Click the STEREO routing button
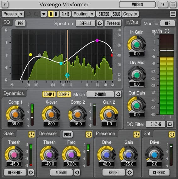Image resolution: width=178 pixels, height=179 pixels. (104, 14)
